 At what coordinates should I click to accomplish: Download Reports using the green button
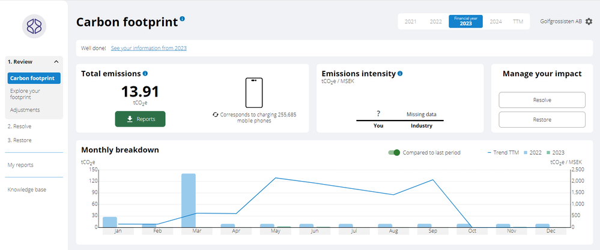click(140, 119)
